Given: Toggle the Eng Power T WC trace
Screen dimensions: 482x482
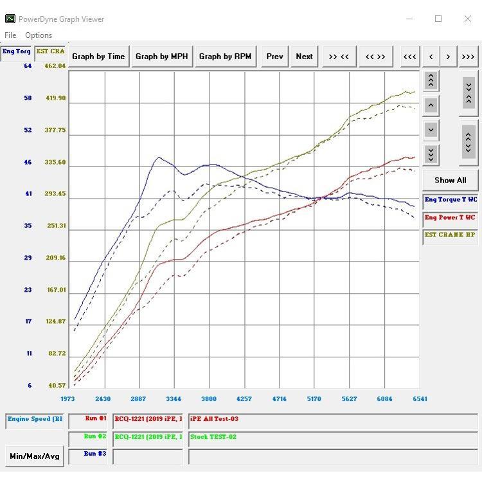Looking at the screenshot, I should coord(450,219).
